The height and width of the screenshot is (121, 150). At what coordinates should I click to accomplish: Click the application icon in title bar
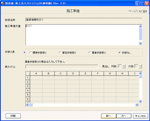[3, 3]
